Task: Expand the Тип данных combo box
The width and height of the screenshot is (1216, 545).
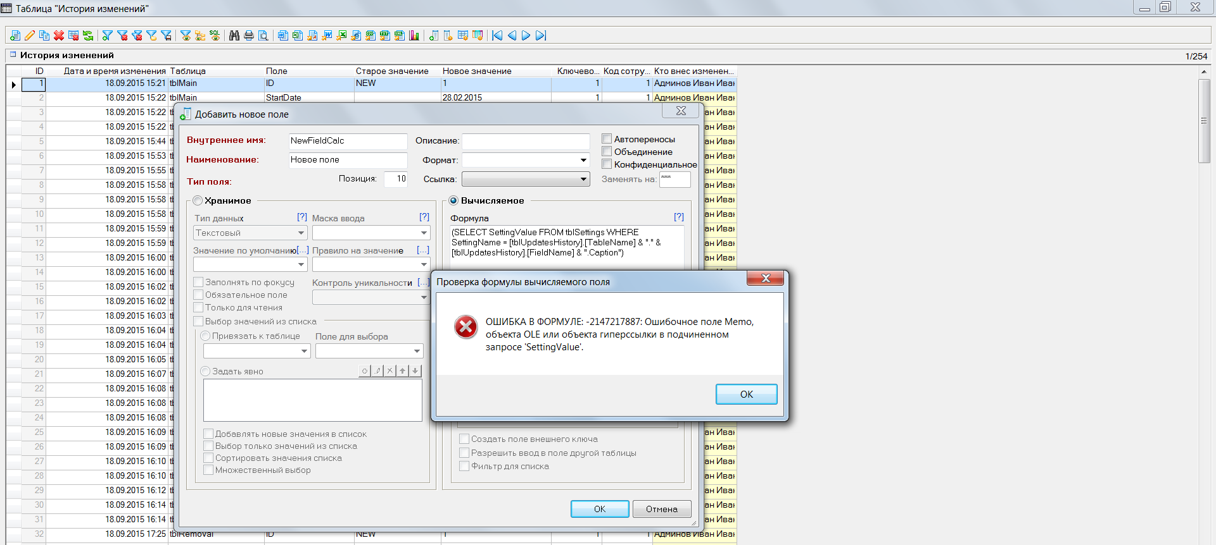Action: (x=301, y=233)
